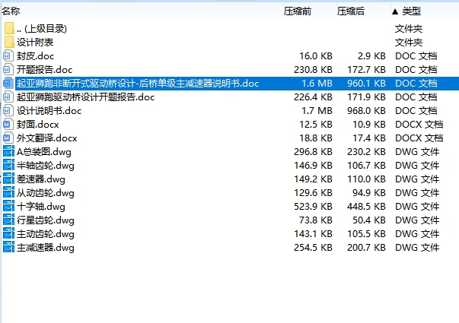Image resolution: width=459 pixels, height=323 pixels.
Task: Click the 十字轴.dwg file icon
Action: pos(8,207)
